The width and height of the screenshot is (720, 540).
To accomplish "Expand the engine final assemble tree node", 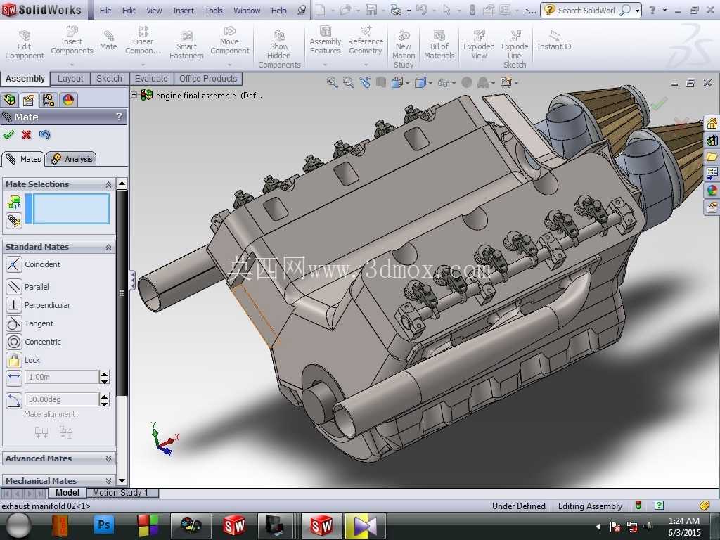I will pyautogui.click(x=134, y=95).
